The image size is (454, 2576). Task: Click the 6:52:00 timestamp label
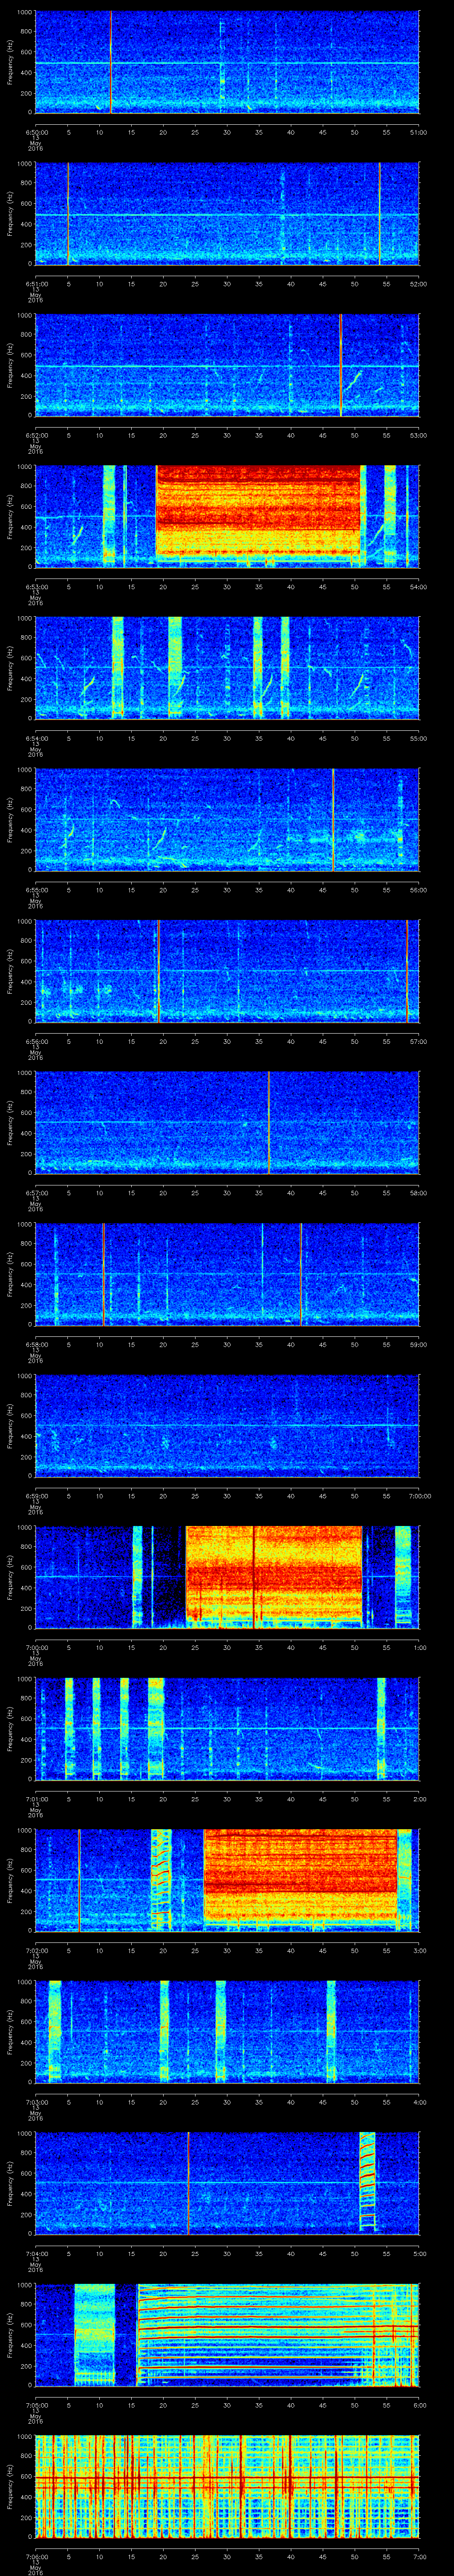[x=36, y=435]
